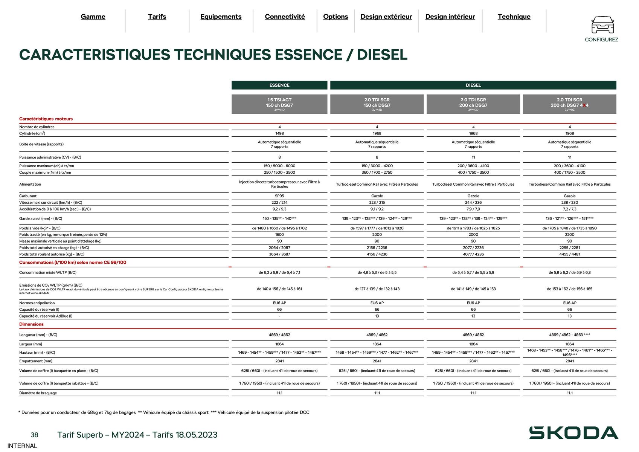
Task: Select 'Volume de coffre banquette en place' label
Action: click(59, 371)
